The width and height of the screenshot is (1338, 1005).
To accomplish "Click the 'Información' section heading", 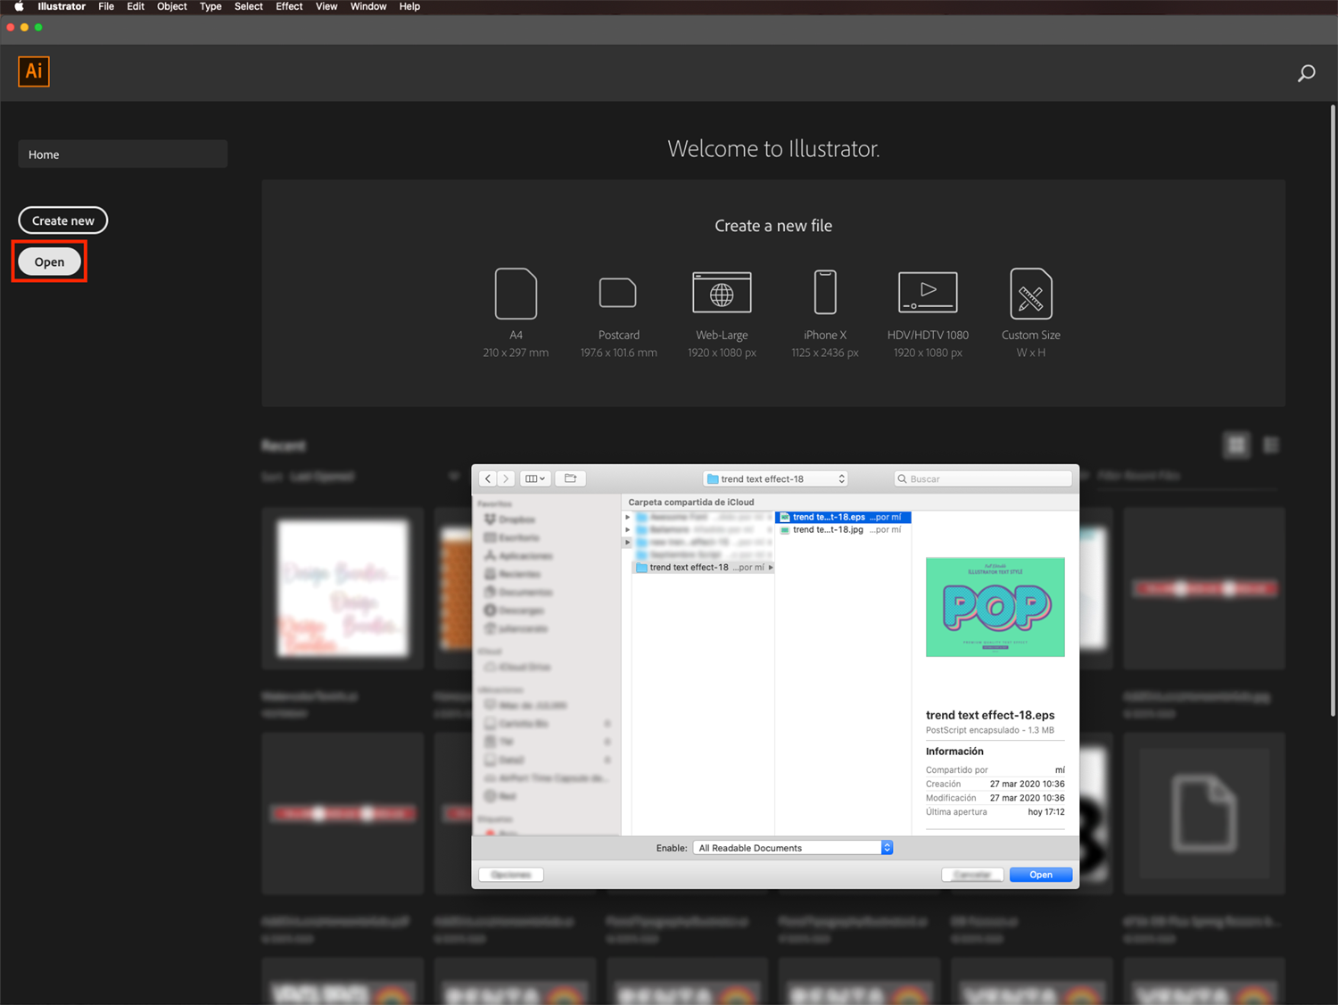I will coord(954,752).
